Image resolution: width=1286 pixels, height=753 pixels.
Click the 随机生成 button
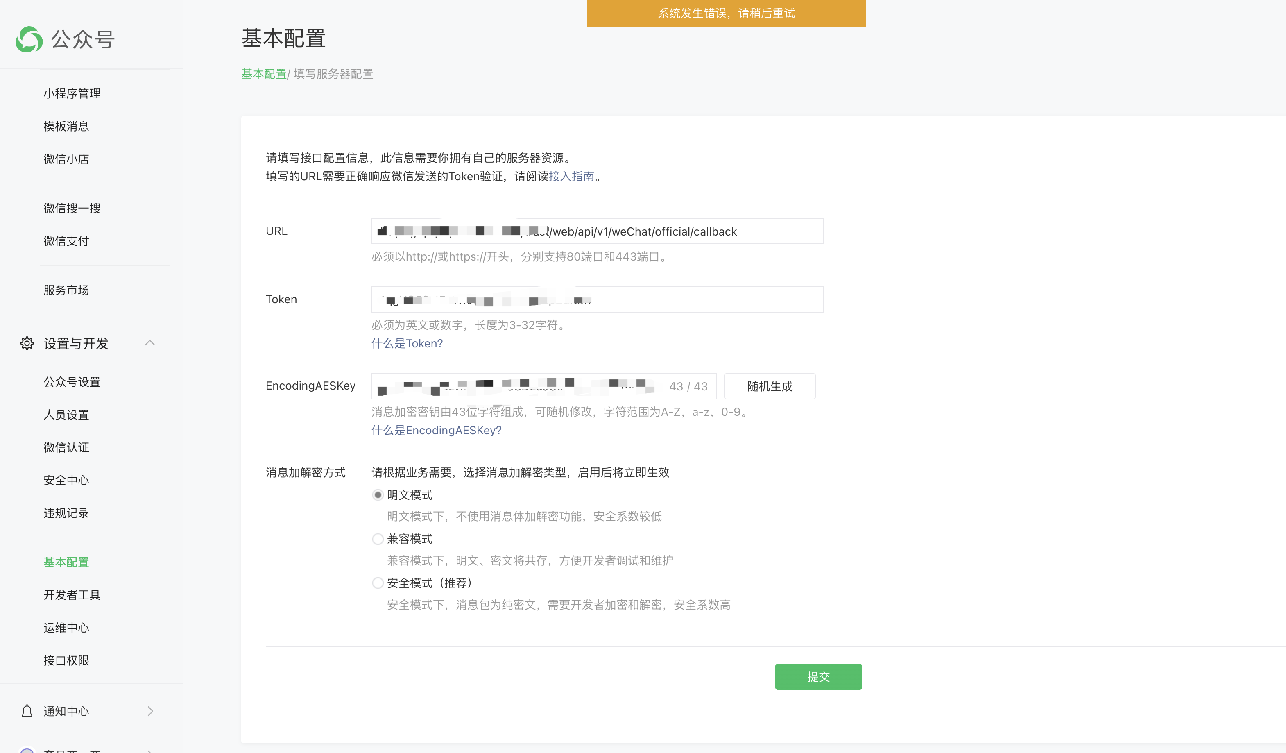[x=769, y=386]
